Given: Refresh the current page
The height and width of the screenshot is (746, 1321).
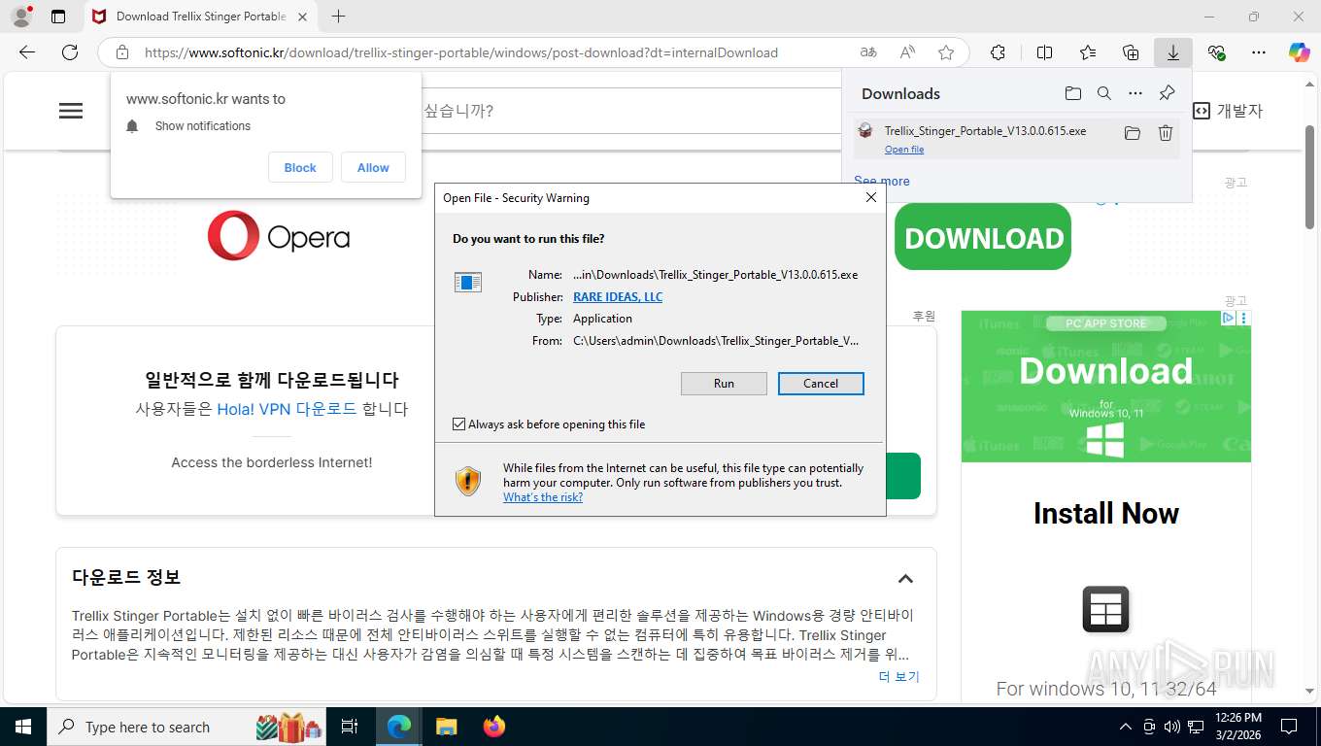Looking at the screenshot, I should coord(70,52).
